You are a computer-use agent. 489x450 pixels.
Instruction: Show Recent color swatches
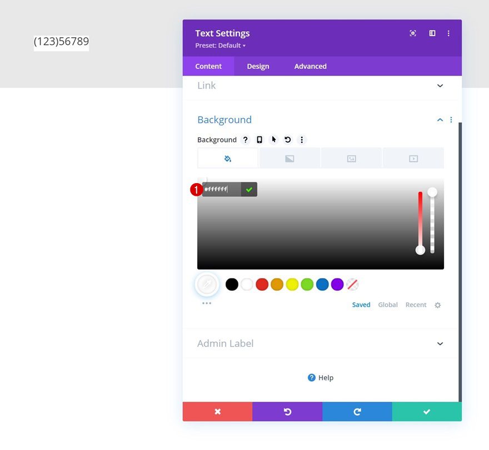point(416,305)
